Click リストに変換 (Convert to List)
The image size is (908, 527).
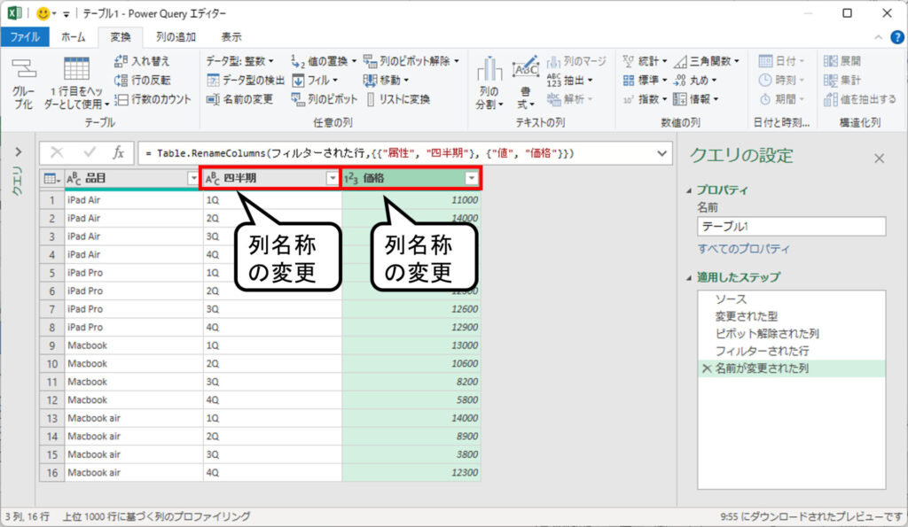pos(398,99)
